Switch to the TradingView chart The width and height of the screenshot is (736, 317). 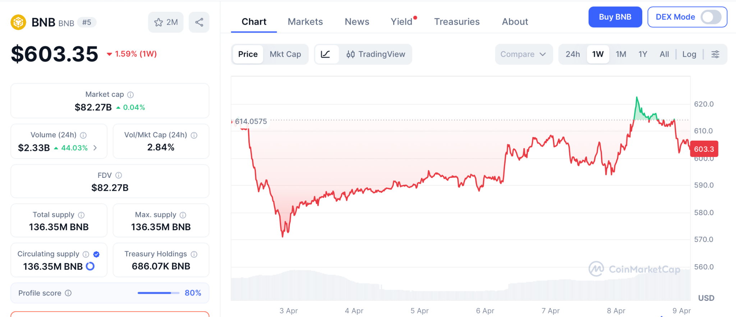coord(376,54)
